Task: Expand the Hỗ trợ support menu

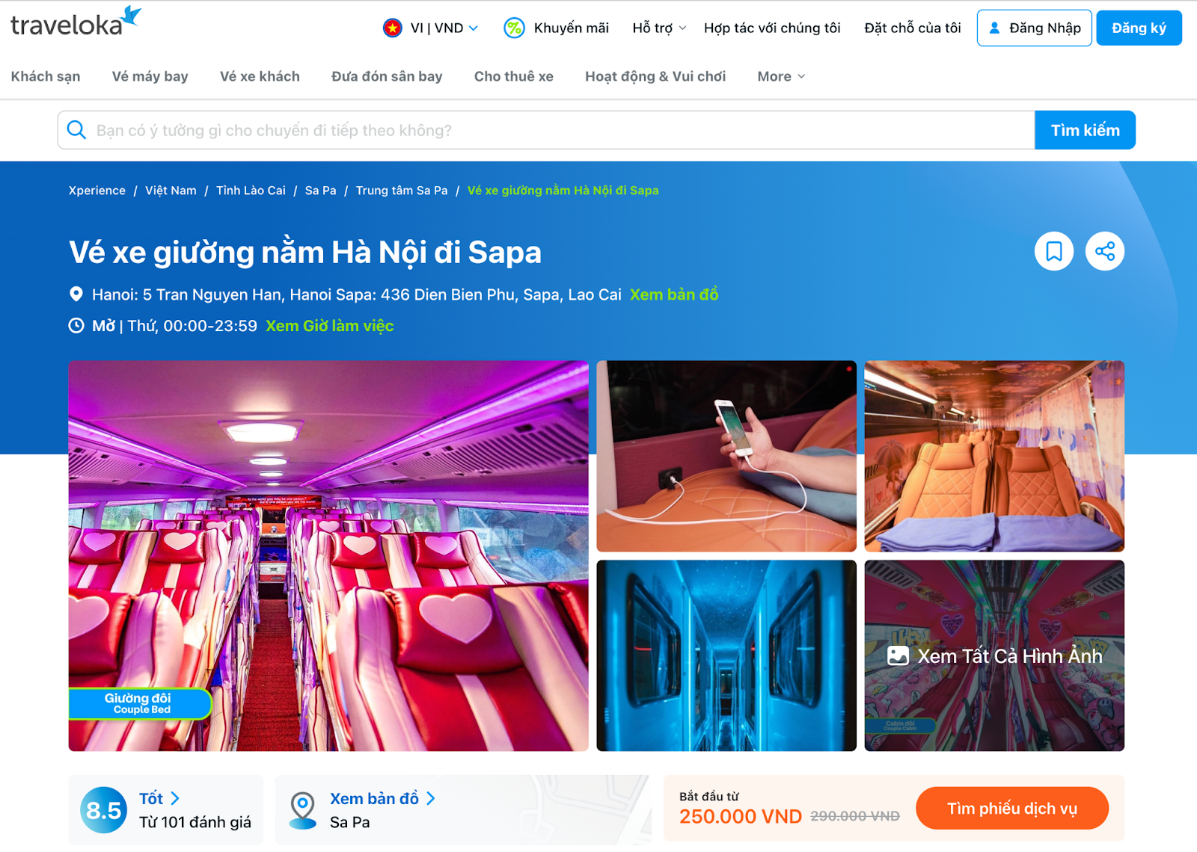Action: pyautogui.click(x=658, y=28)
